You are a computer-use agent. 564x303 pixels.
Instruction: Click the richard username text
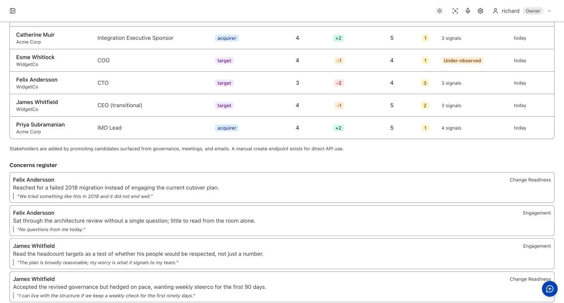510,11
